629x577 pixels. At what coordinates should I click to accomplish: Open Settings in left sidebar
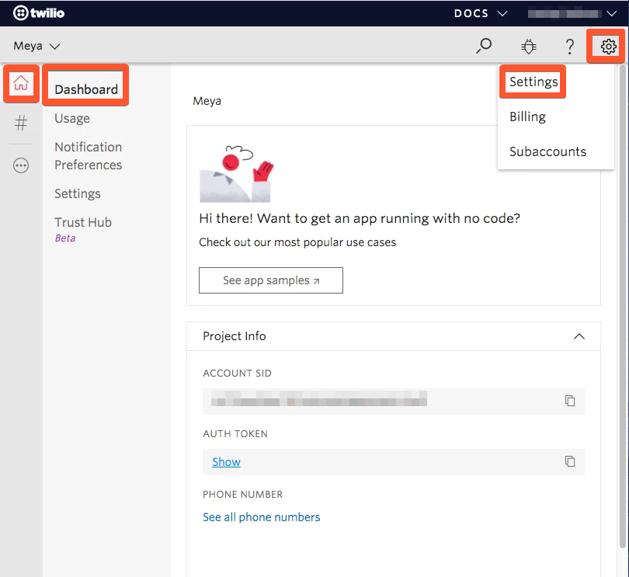pos(78,194)
